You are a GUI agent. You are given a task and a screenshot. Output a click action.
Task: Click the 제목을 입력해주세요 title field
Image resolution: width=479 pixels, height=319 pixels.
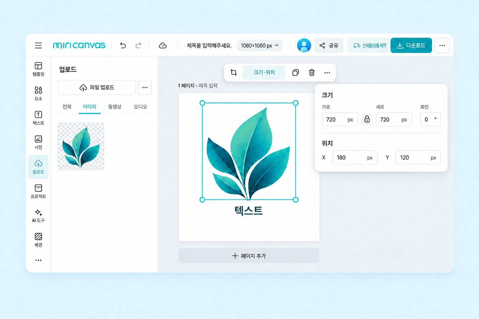coord(209,45)
